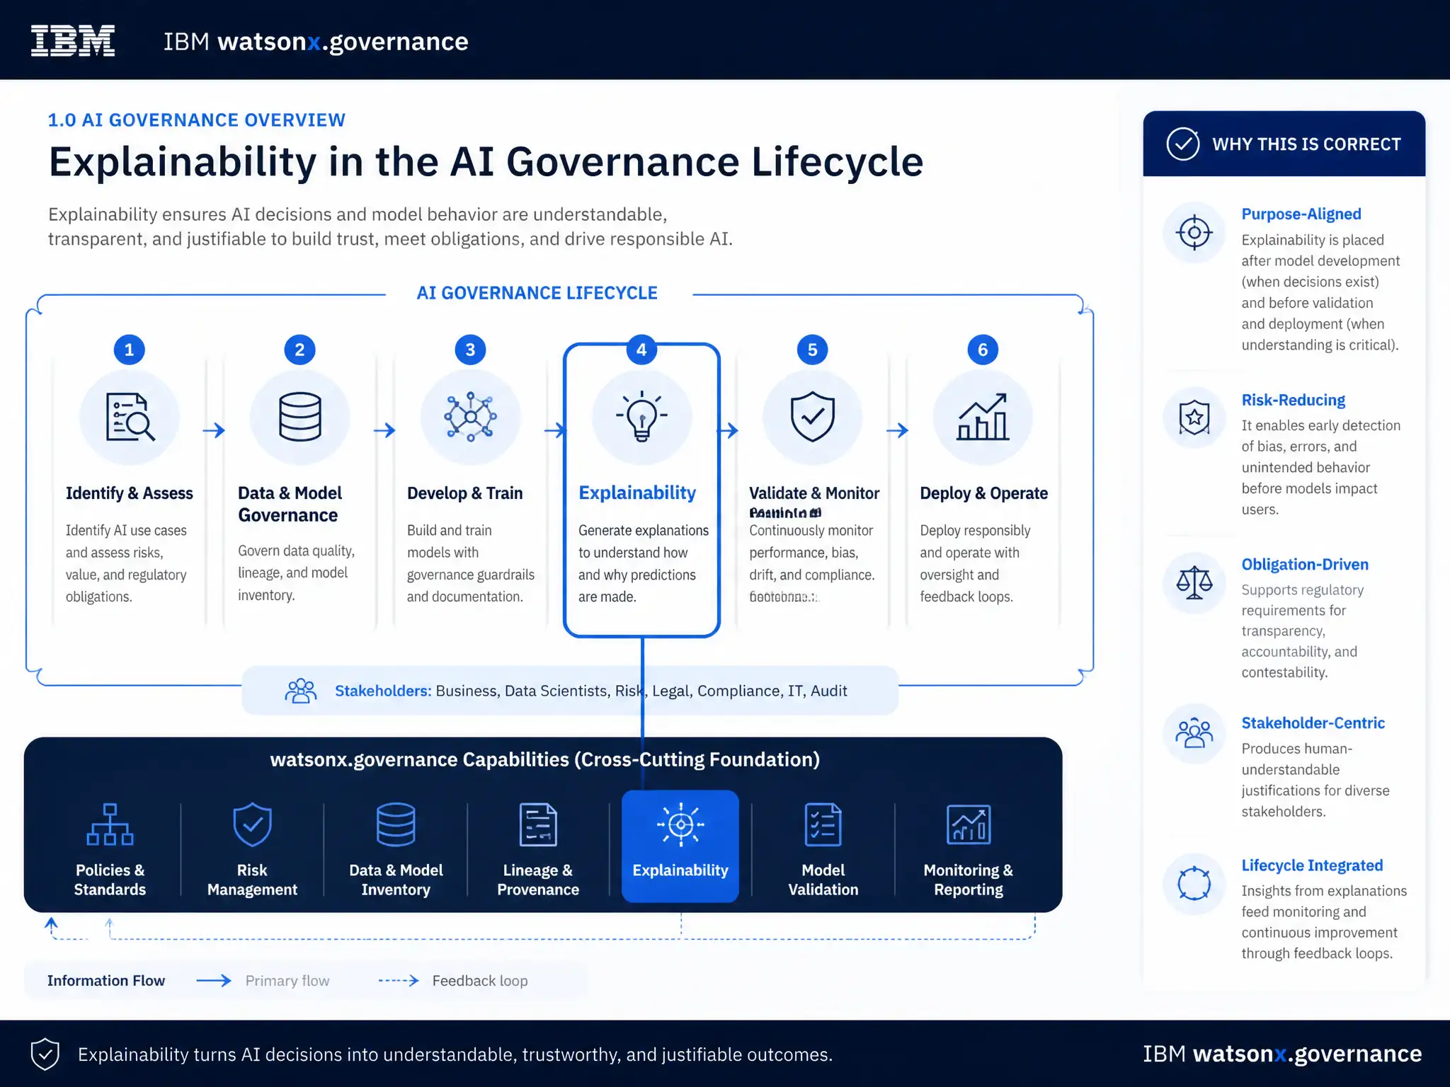The width and height of the screenshot is (1450, 1087).
Task: Click the Policies & Standards hierarchy icon
Action: point(110,824)
